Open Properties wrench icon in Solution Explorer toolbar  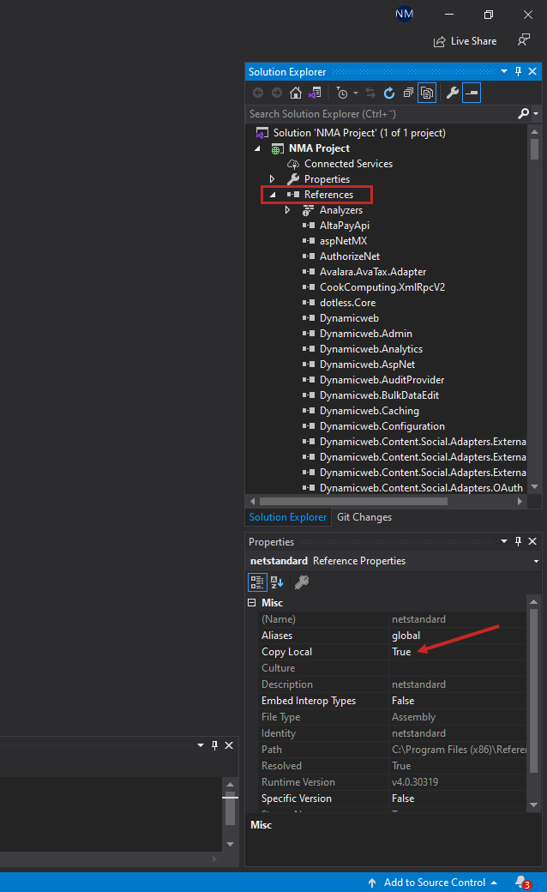point(452,93)
